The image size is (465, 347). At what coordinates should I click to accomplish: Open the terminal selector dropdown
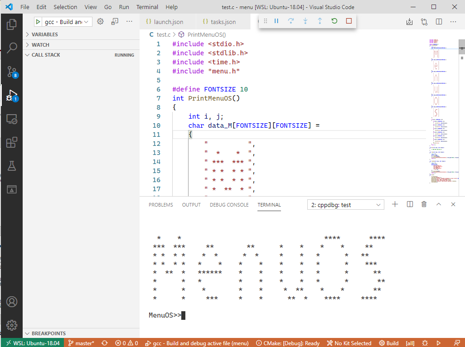point(345,205)
